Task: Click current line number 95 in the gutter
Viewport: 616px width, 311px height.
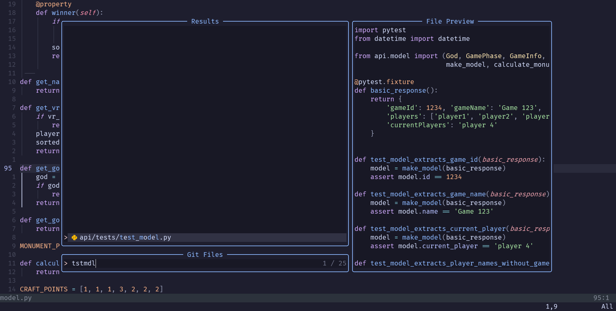Action: (x=8, y=168)
